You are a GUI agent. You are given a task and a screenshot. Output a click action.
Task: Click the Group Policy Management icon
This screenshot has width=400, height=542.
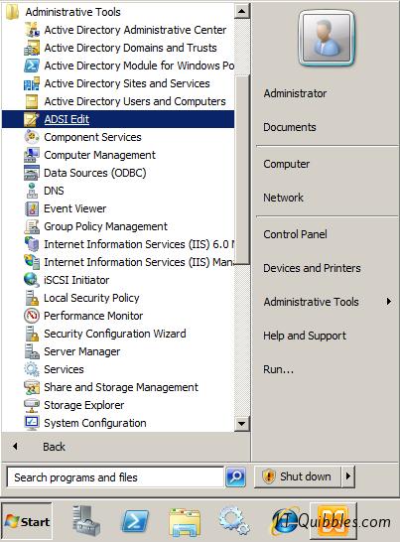pyautogui.click(x=32, y=226)
